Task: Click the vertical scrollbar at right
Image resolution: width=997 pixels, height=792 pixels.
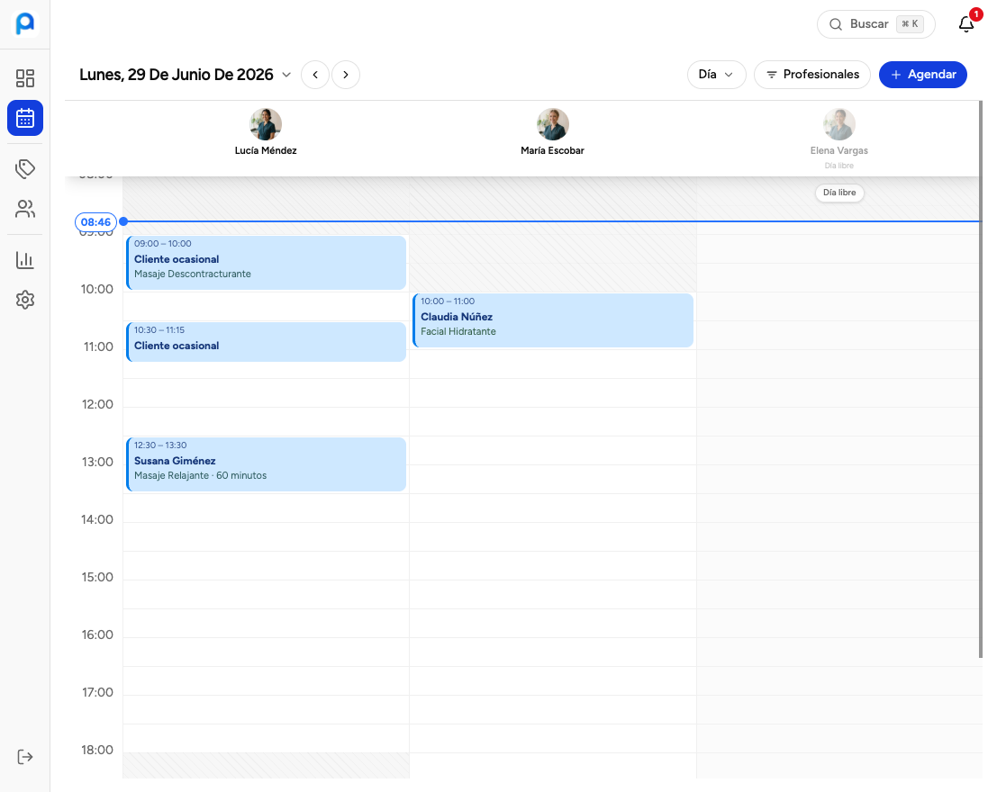Action: [981, 380]
